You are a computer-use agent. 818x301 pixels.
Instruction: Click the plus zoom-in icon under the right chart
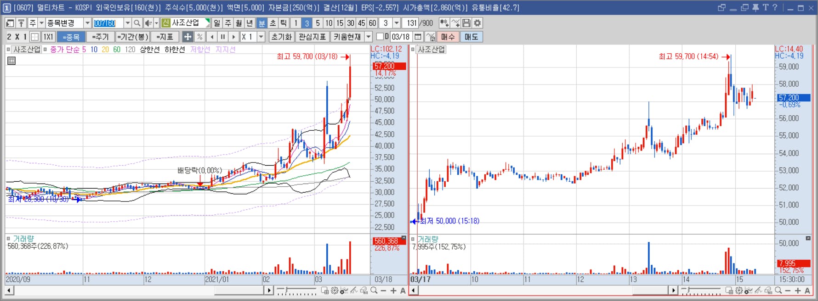[797, 290]
